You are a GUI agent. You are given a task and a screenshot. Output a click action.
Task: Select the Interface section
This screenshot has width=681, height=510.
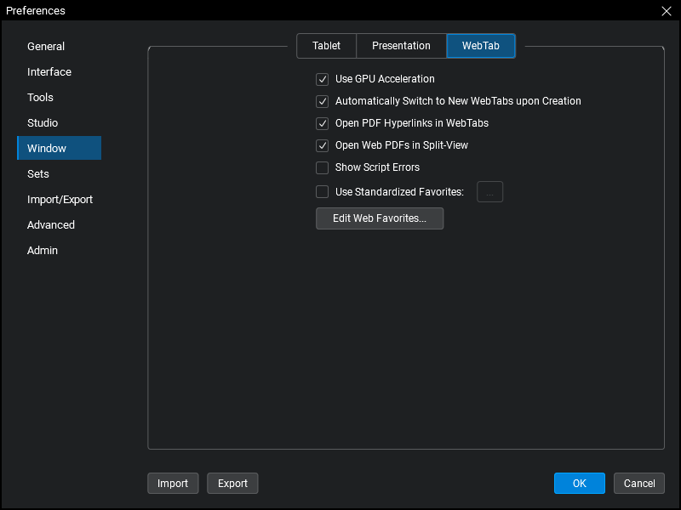pyautogui.click(x=49, y=71)
